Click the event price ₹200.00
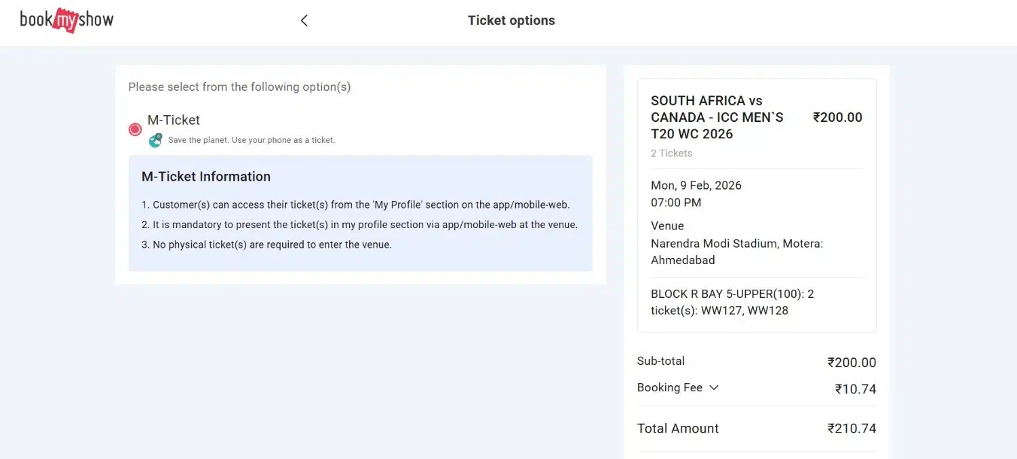This screenshot has width=1017, height=459. click(837, 116)
